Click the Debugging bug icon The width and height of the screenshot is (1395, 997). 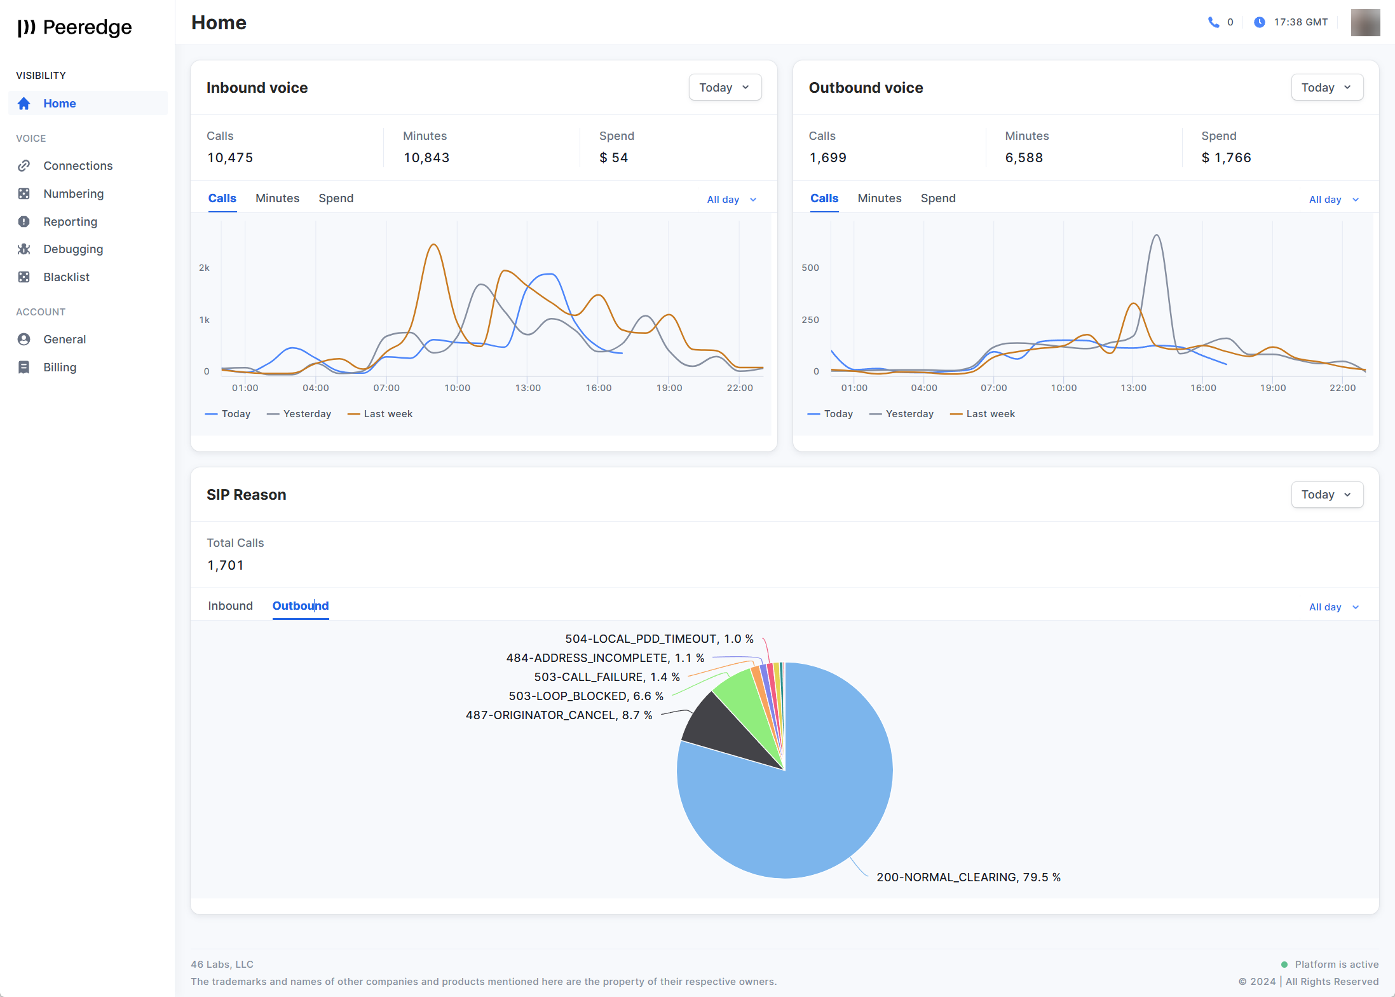click(x=24, y=249)
